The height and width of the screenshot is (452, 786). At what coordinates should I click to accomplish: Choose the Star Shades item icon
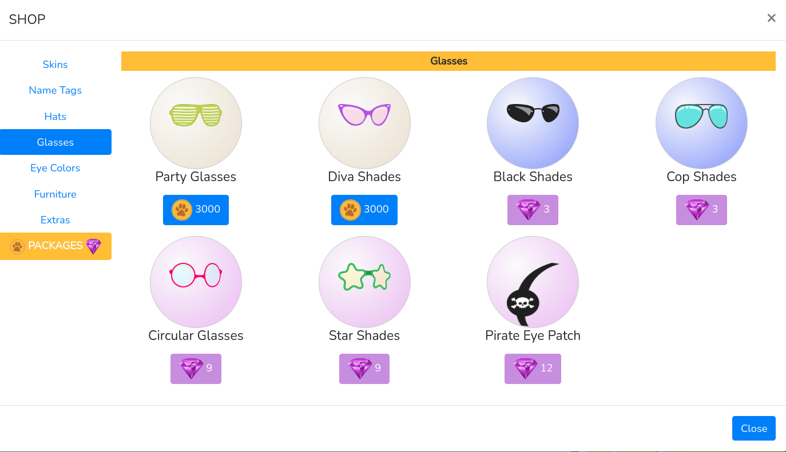pyautogui.click(x=364, y=282)
